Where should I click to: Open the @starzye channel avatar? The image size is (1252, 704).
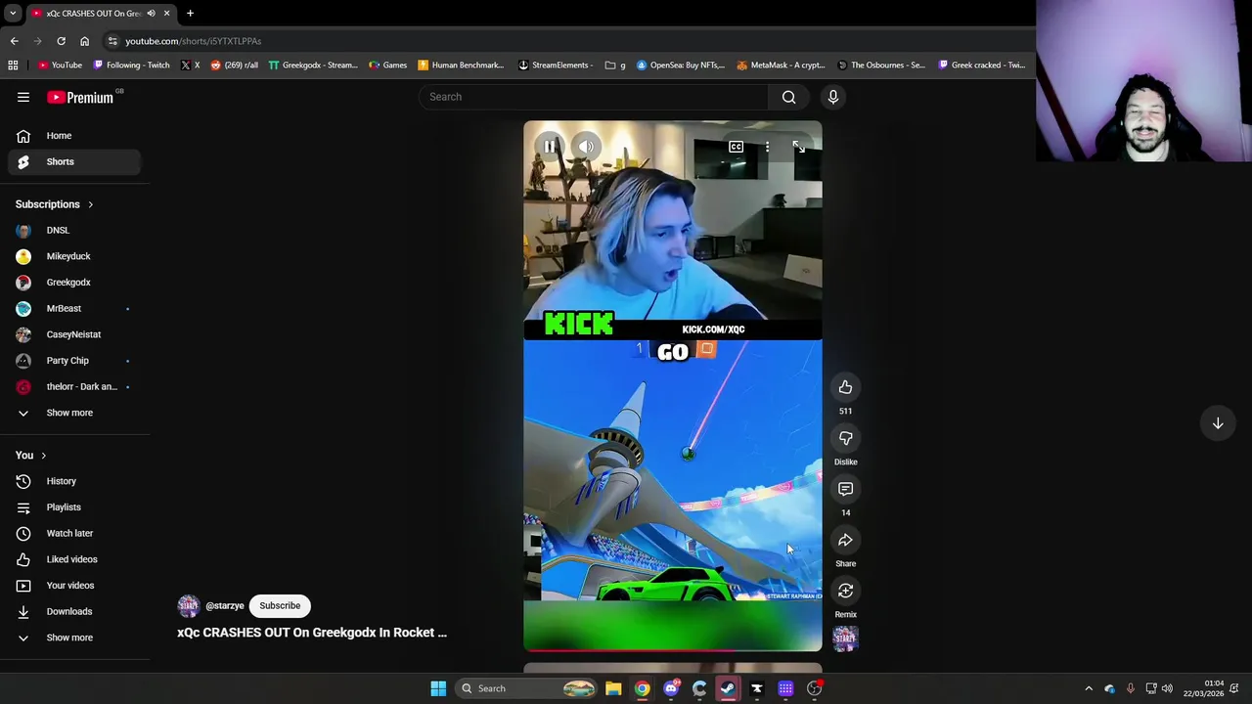pos(189,606)
